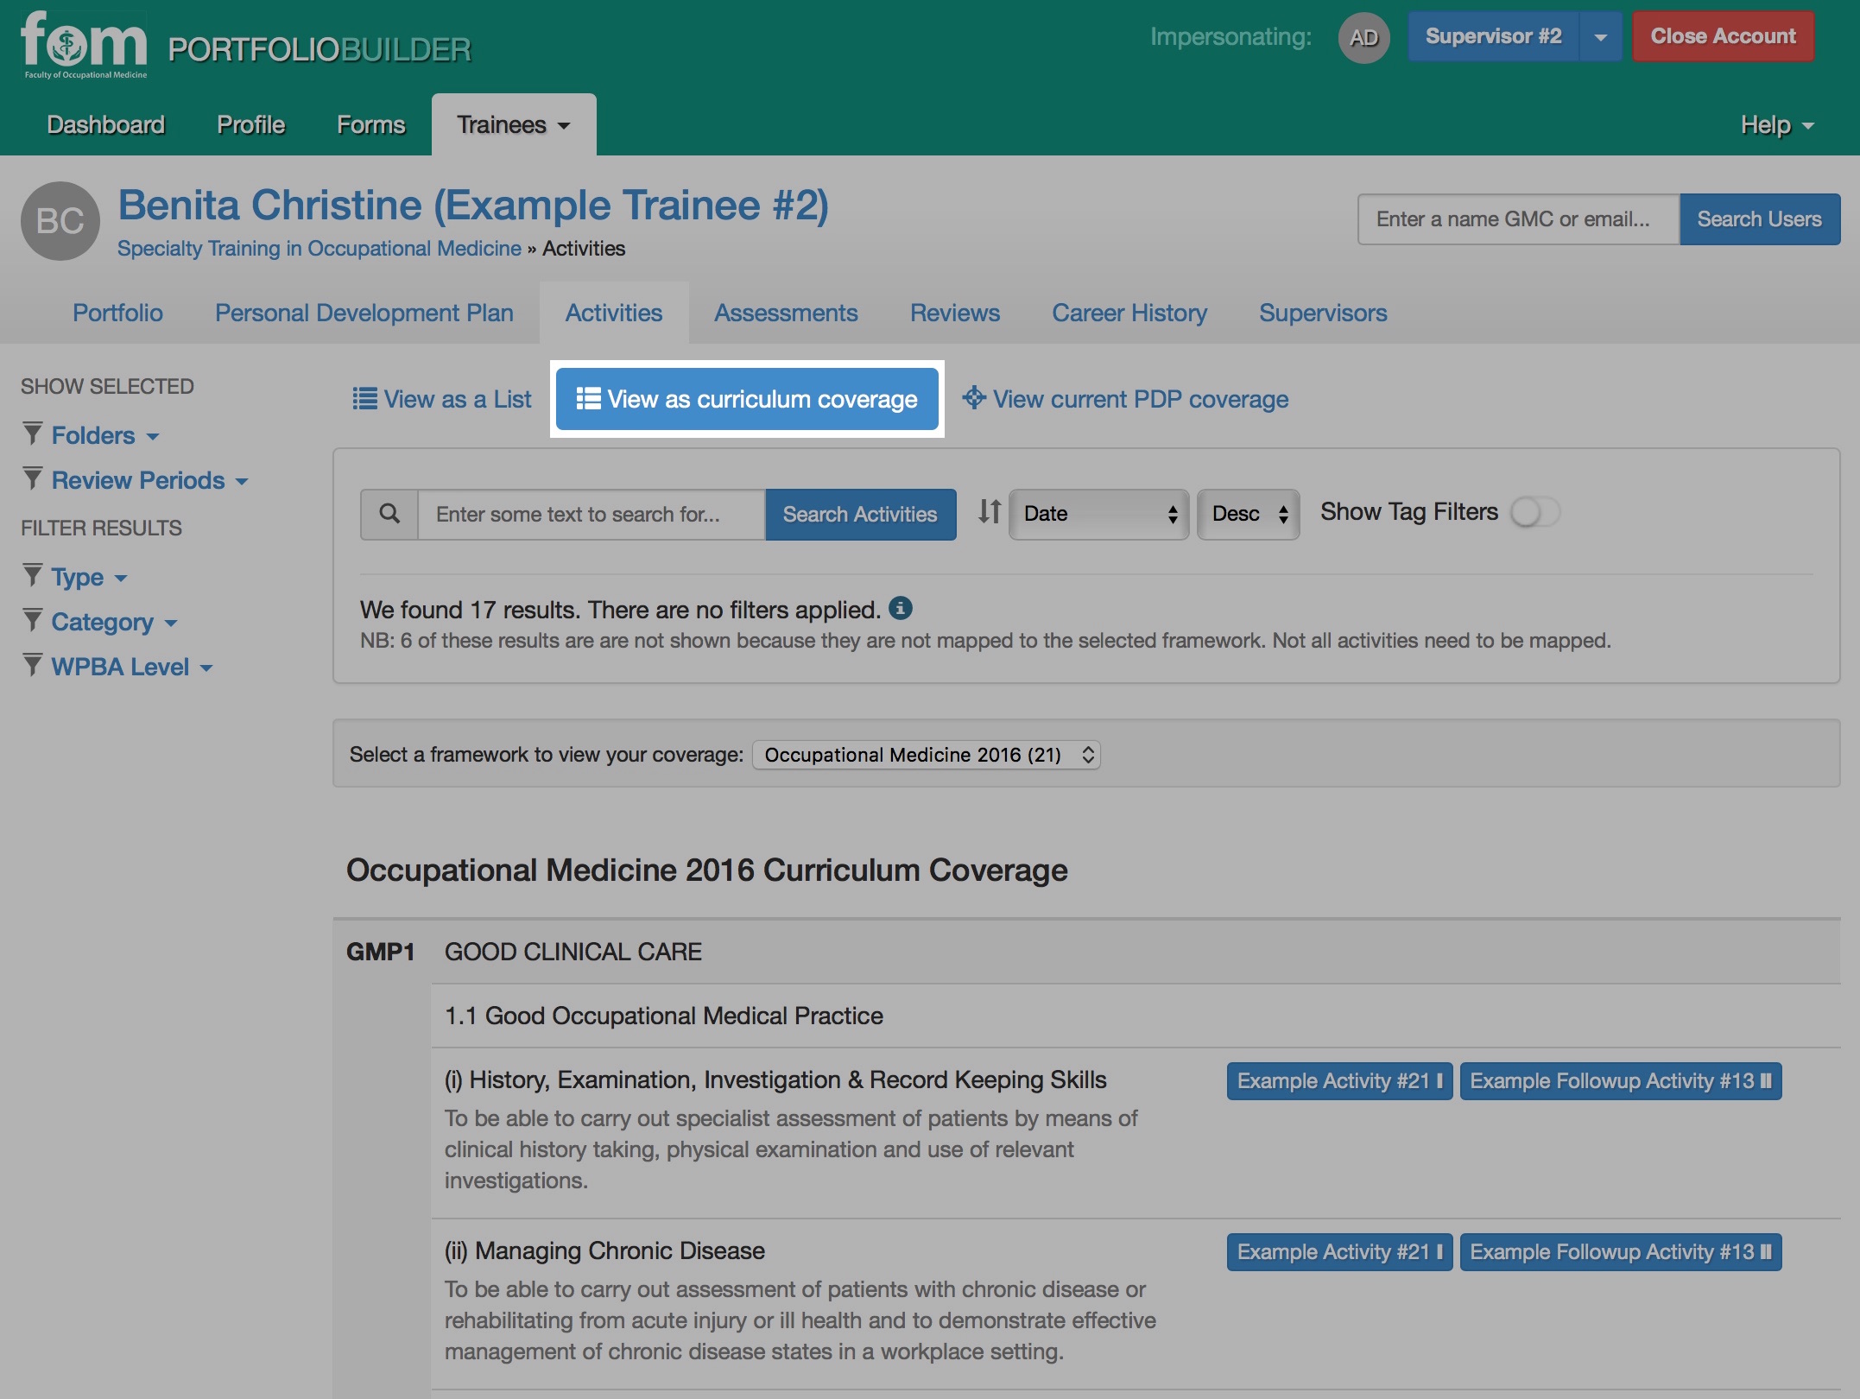Click the Search Users button

click(1759, 219)
